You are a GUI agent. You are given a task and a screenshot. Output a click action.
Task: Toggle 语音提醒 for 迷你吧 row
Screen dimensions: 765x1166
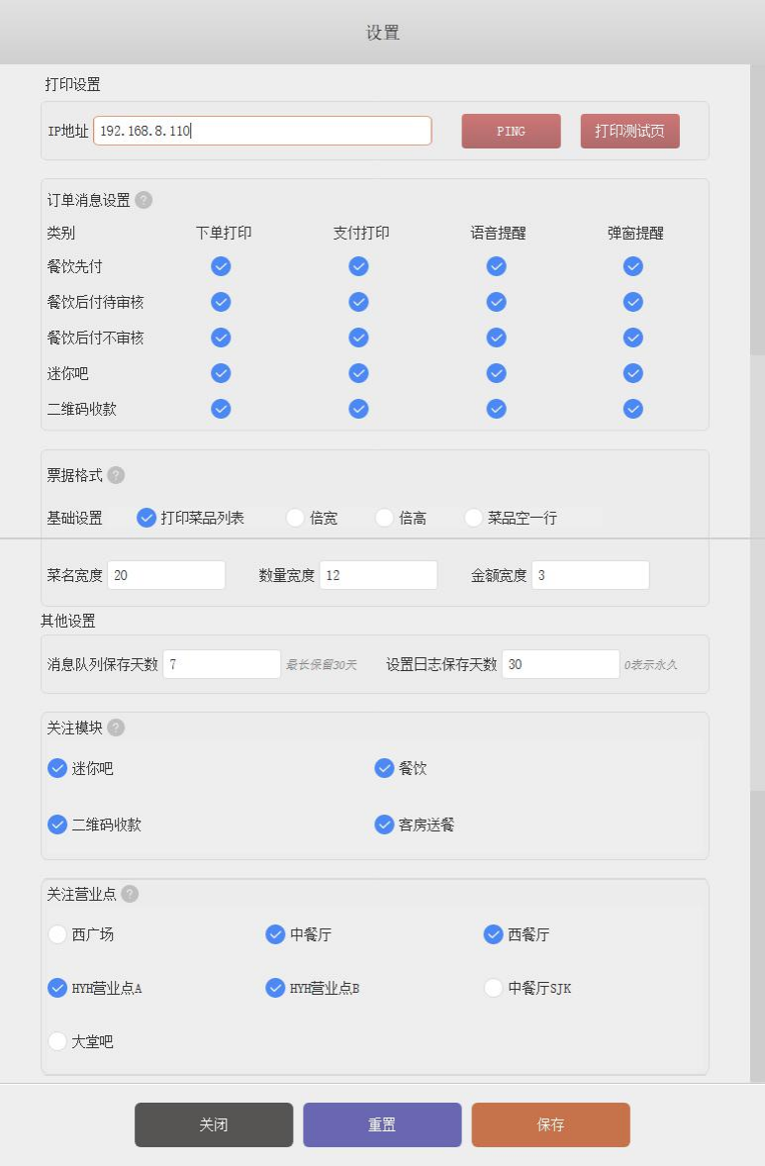pos(496,373)
